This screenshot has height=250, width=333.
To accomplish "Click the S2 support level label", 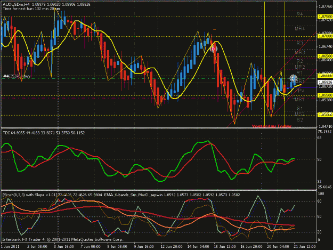I will coord(299,120).
